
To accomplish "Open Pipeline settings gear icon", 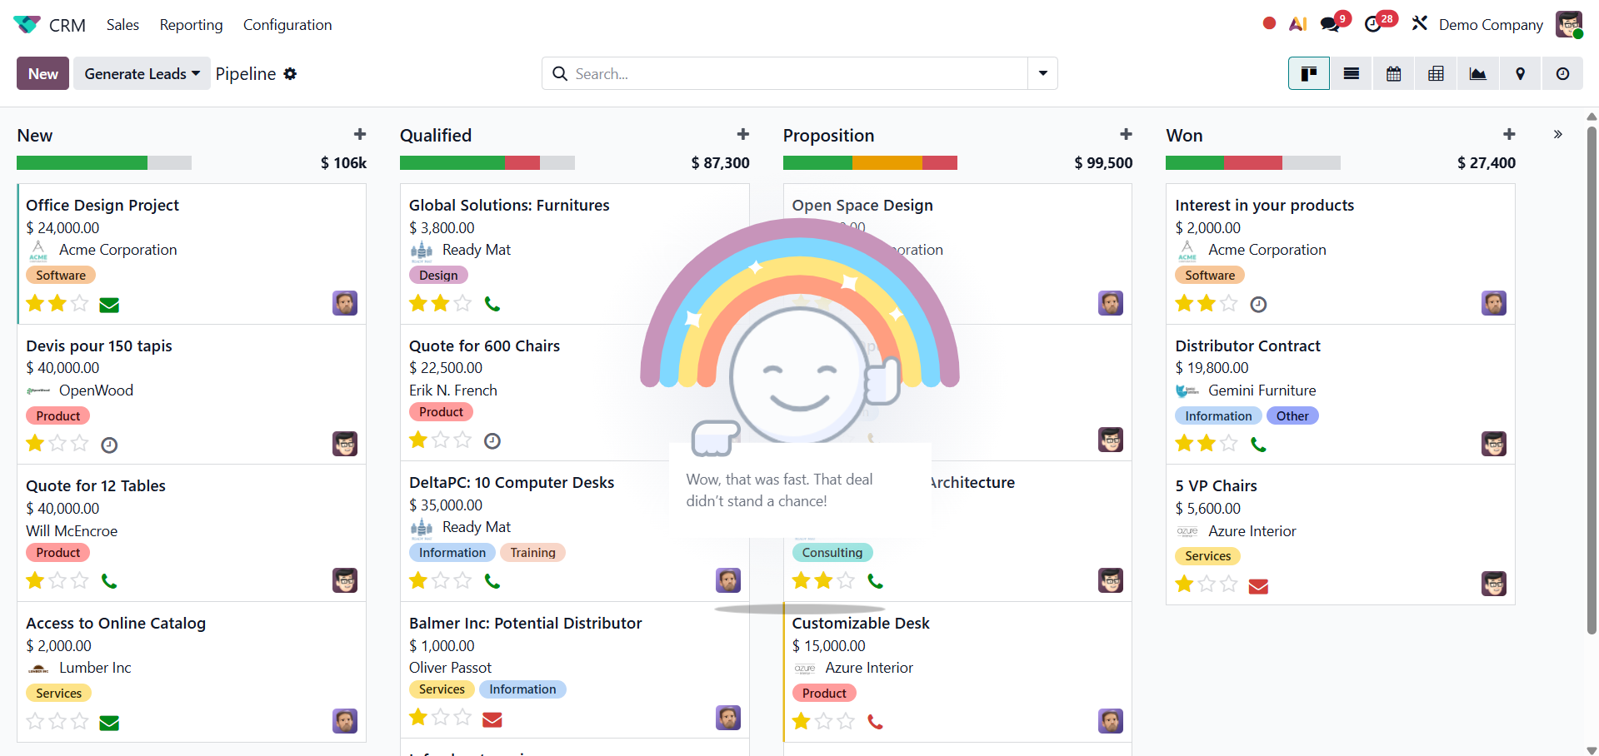I will point(290,73).
